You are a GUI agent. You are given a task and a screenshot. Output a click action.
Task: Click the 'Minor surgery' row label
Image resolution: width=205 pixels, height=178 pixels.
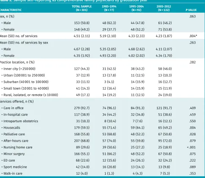[x=14, y=154]
